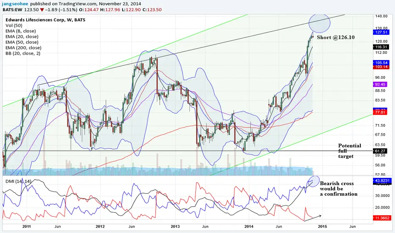
Task: Select the EMA (20, close) indicator label
Action: (x=22, y=36)
